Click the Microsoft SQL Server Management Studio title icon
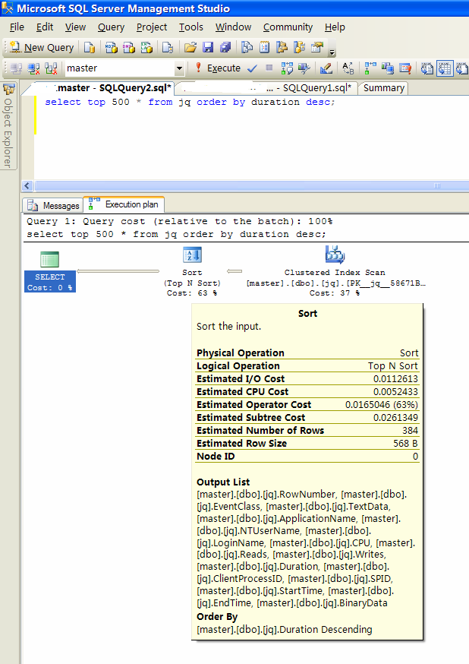Viewport: 469px width, 664px height. click(x=7, y=8)
